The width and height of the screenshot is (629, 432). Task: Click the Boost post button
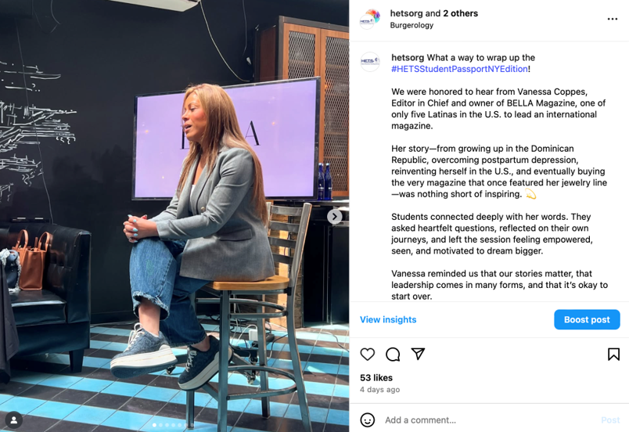tap(587, 319)
